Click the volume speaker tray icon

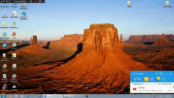pyautogui.click(x=161, y=96)
